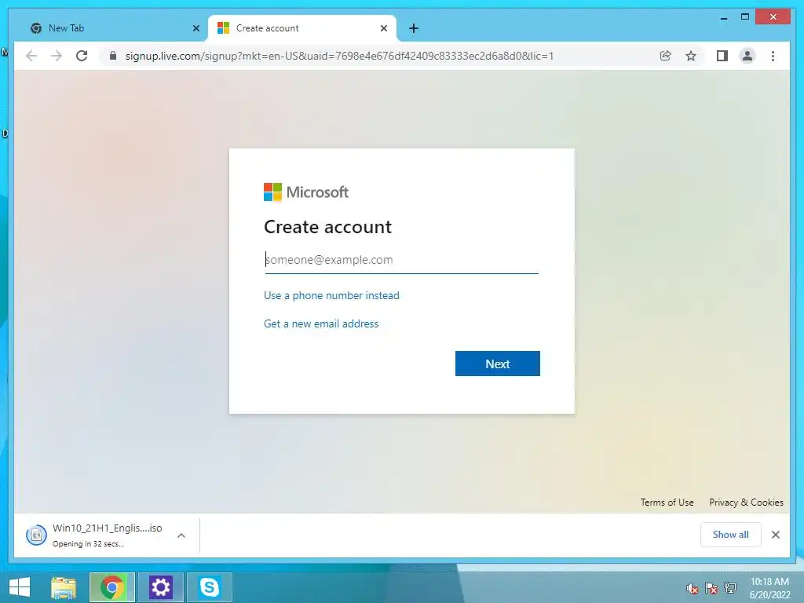Click Show all downloads button
This screenshot has height=603, width=804.
tap(731, 534)
